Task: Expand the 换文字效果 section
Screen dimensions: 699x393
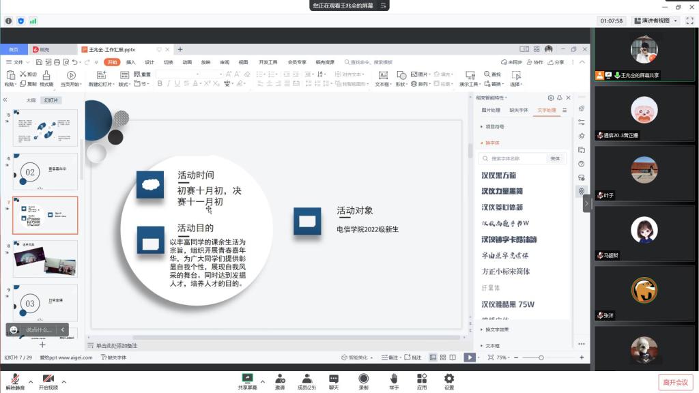Action: pos(497,330)
